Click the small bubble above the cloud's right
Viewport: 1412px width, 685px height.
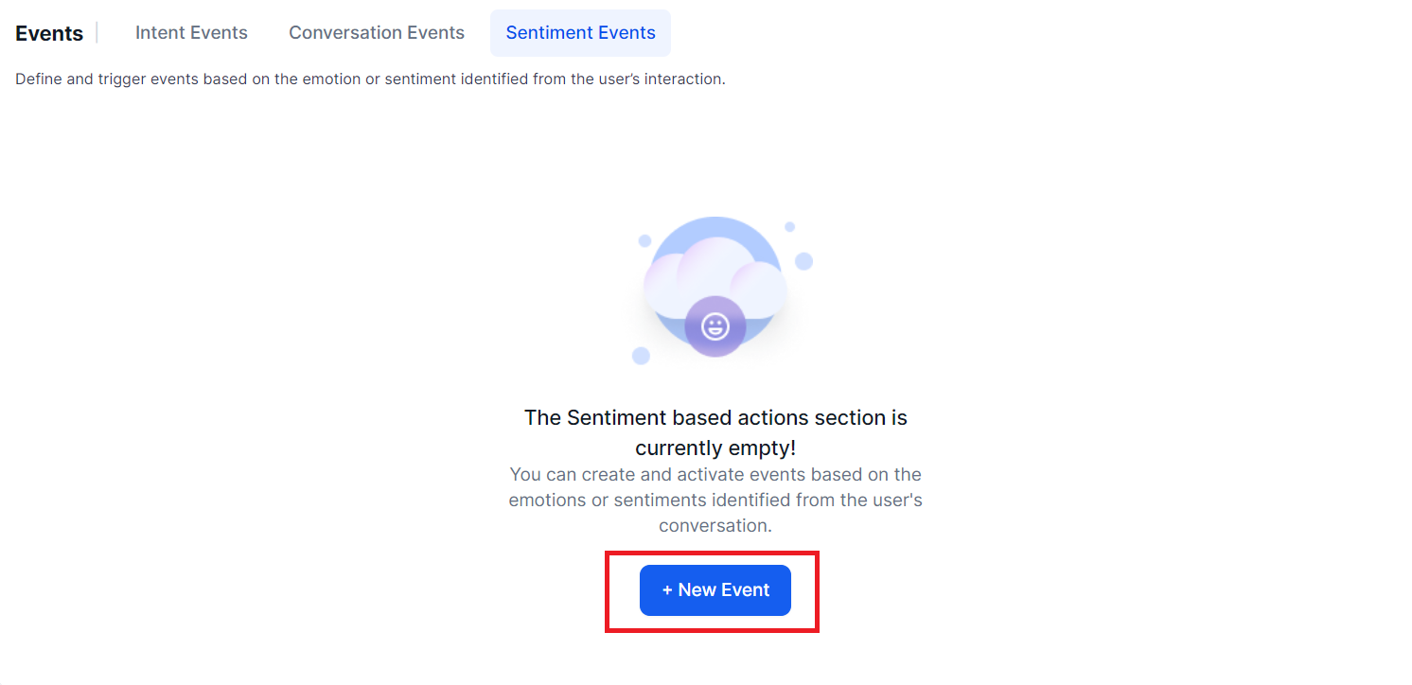point(789,227)
